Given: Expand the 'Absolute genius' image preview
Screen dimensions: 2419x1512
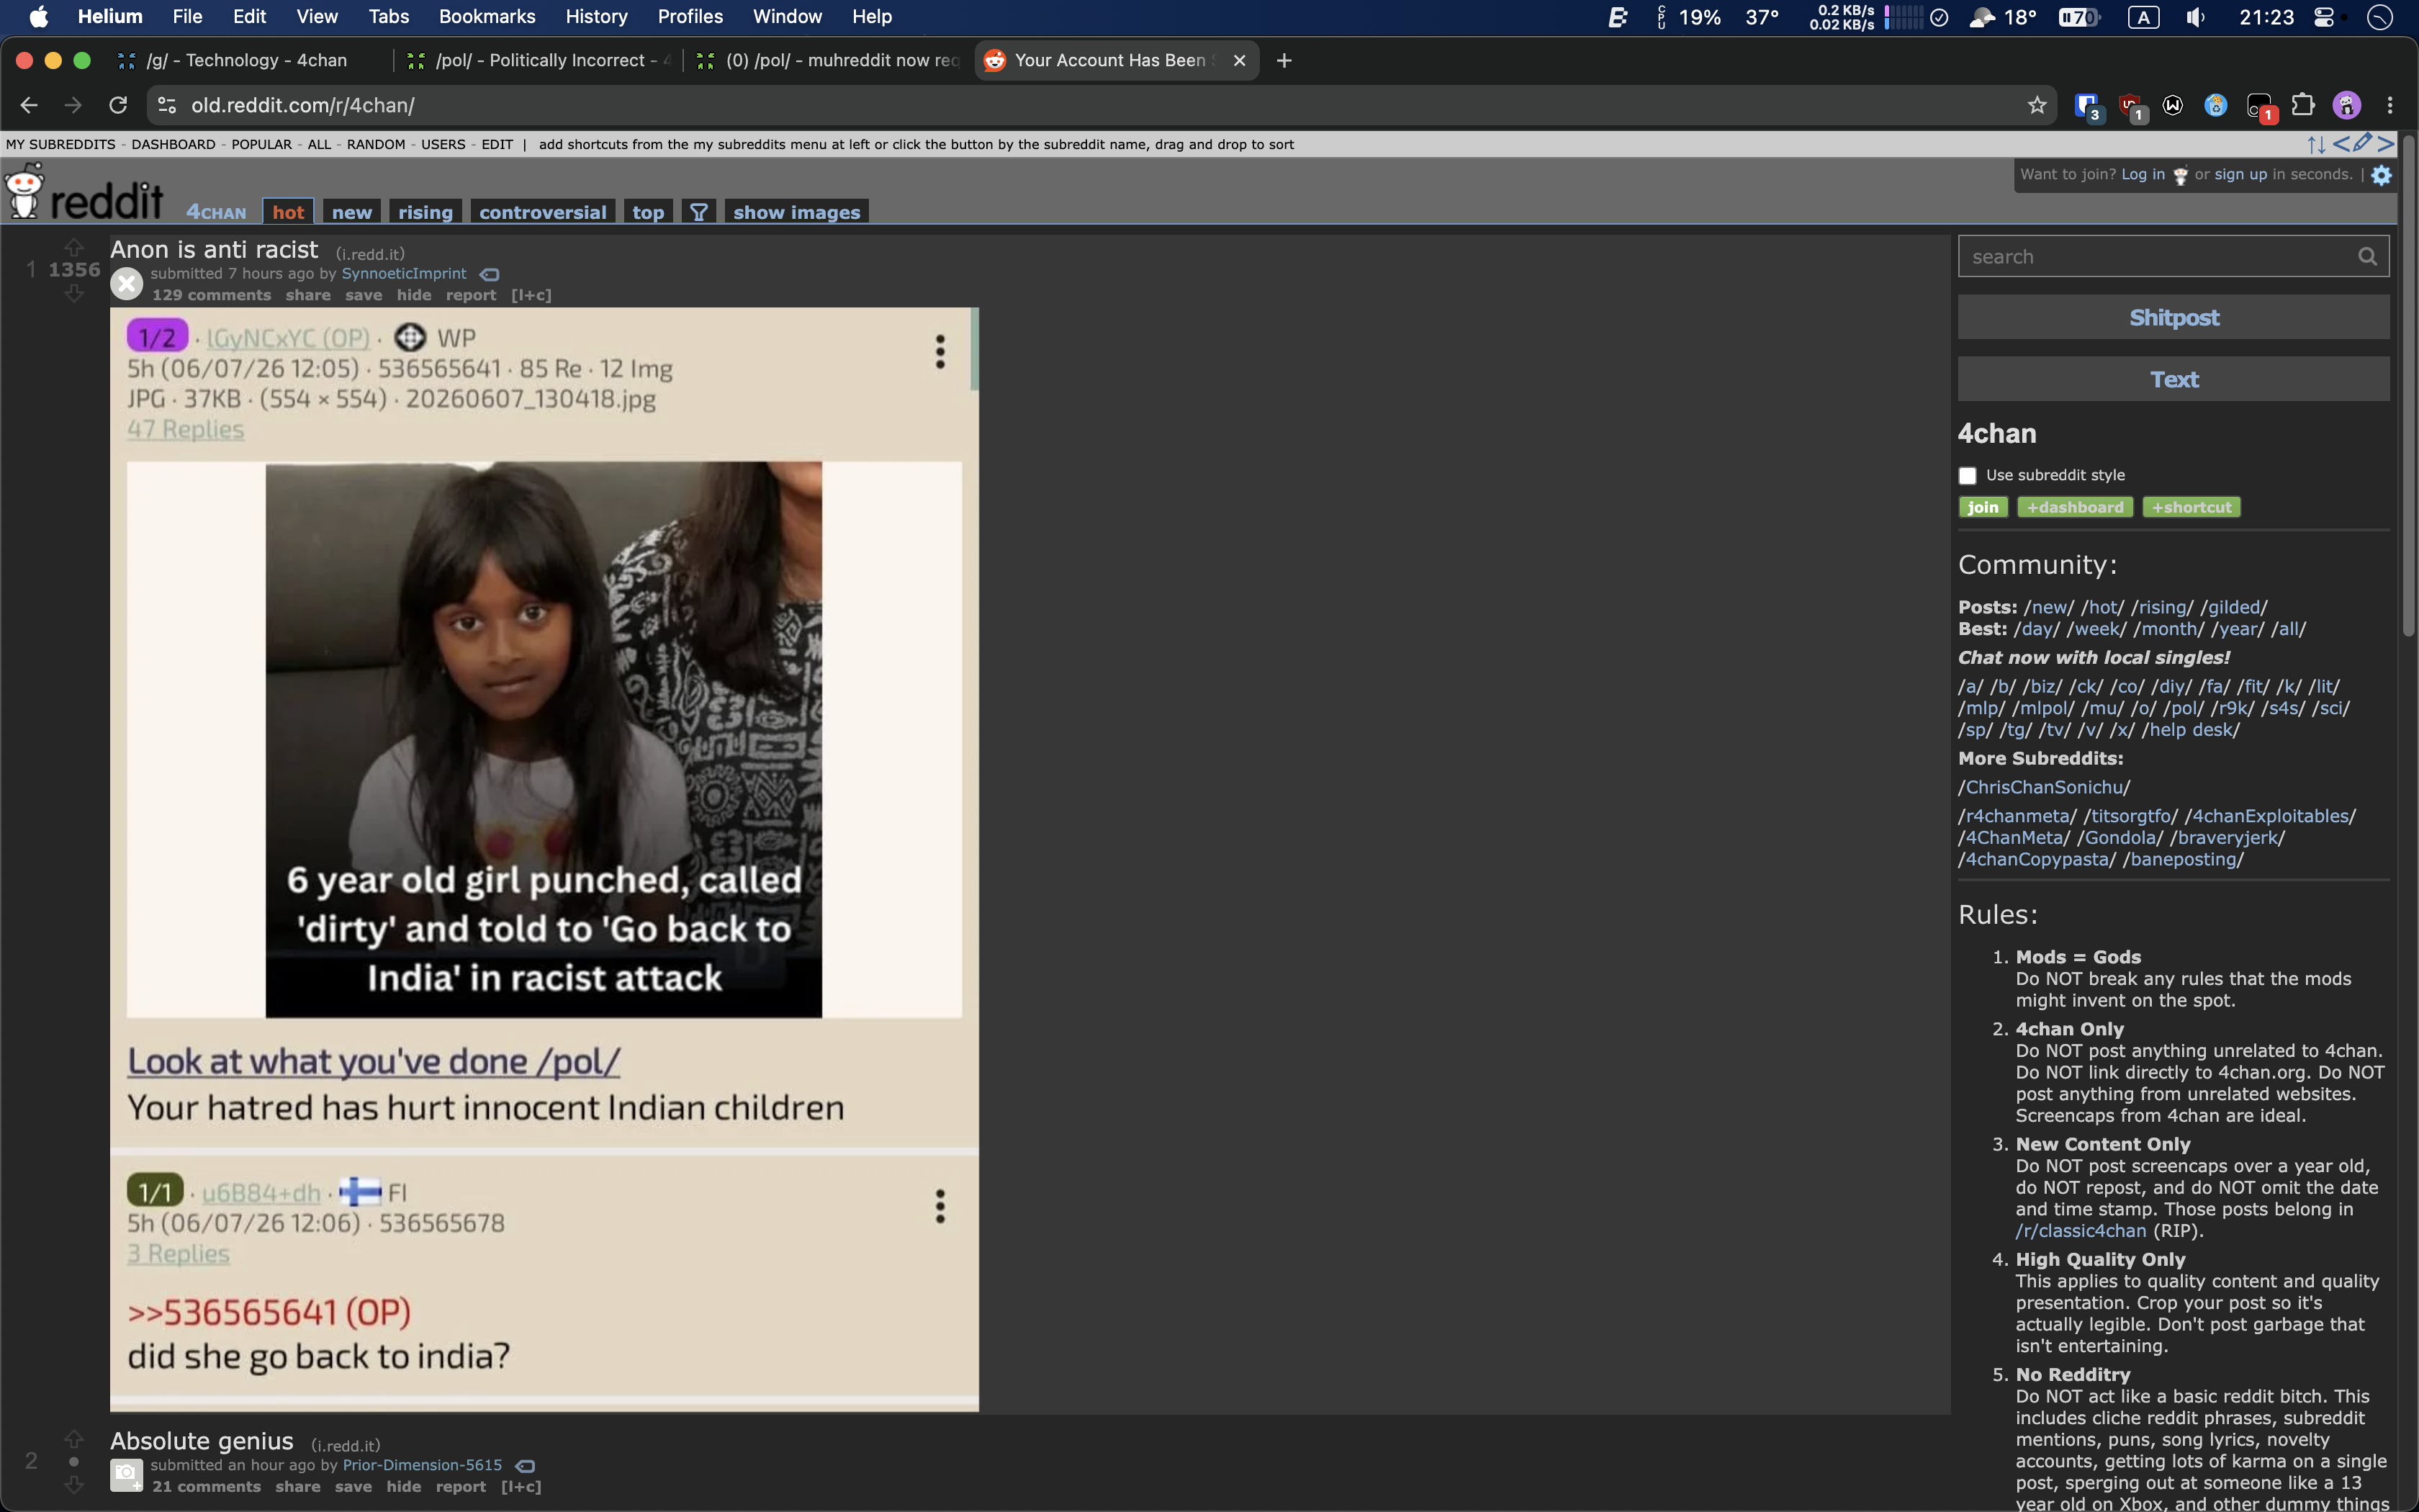Looking at the screenshot, I should tap(127, 1475).
